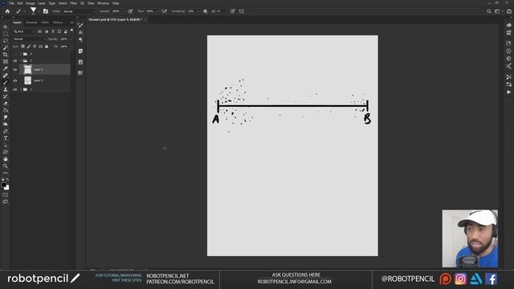Select the Frame tool

(x=6, y=61)
